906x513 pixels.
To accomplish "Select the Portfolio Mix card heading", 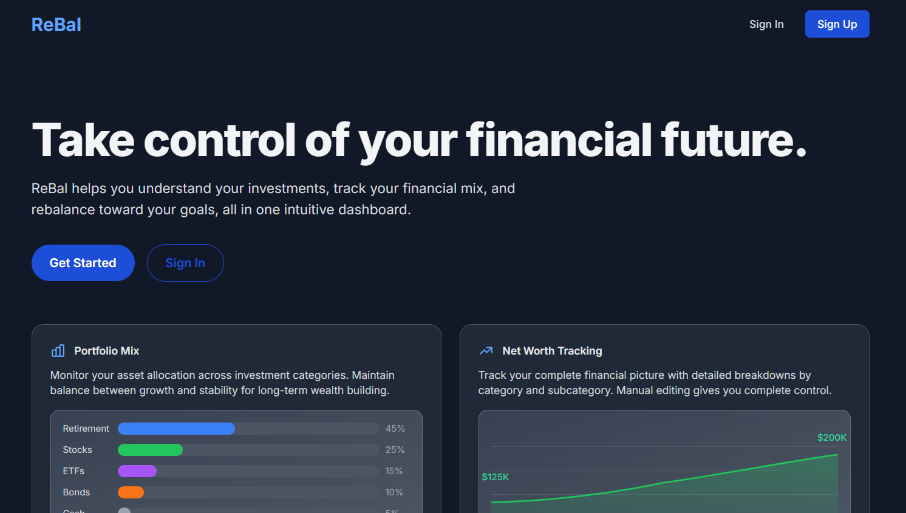I will click(x=107, y=351).
